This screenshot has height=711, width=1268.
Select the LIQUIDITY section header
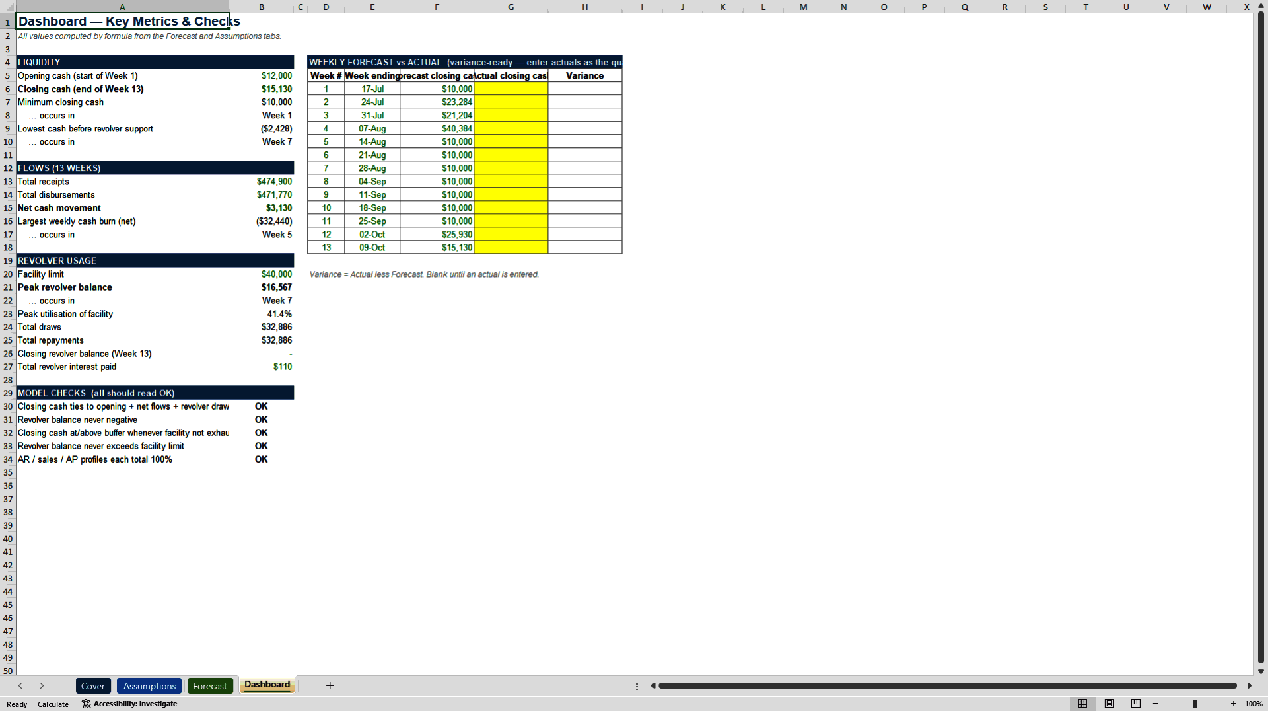[122, 62]
